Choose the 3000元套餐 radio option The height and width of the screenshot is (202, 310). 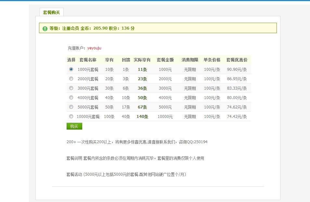coord(71,88)
